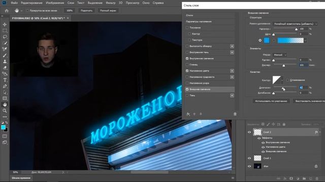Select the Rectangular Marquee tool
Viewport: 325px width, 182px height.
coord(5,30)
